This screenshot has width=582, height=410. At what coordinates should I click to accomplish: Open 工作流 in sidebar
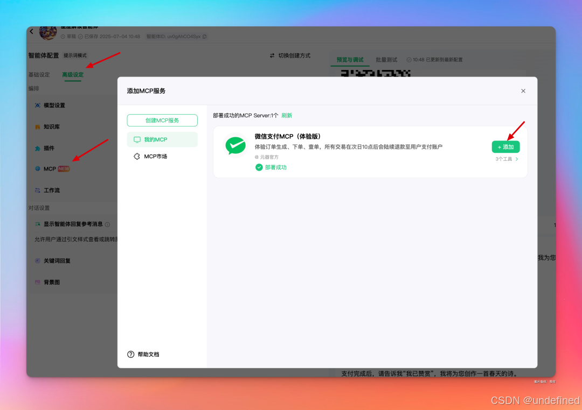[x=52, y=190]
